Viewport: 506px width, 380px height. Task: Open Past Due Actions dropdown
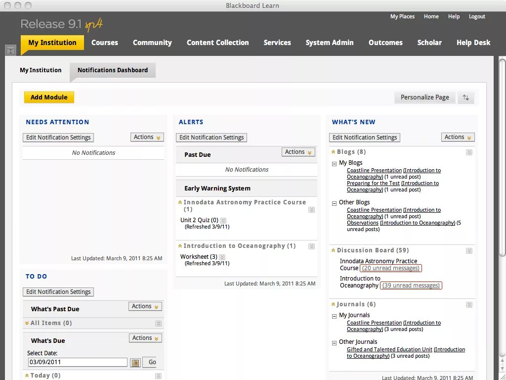tap(298, 152)
